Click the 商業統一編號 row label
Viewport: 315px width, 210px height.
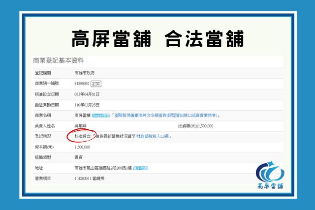47,84
